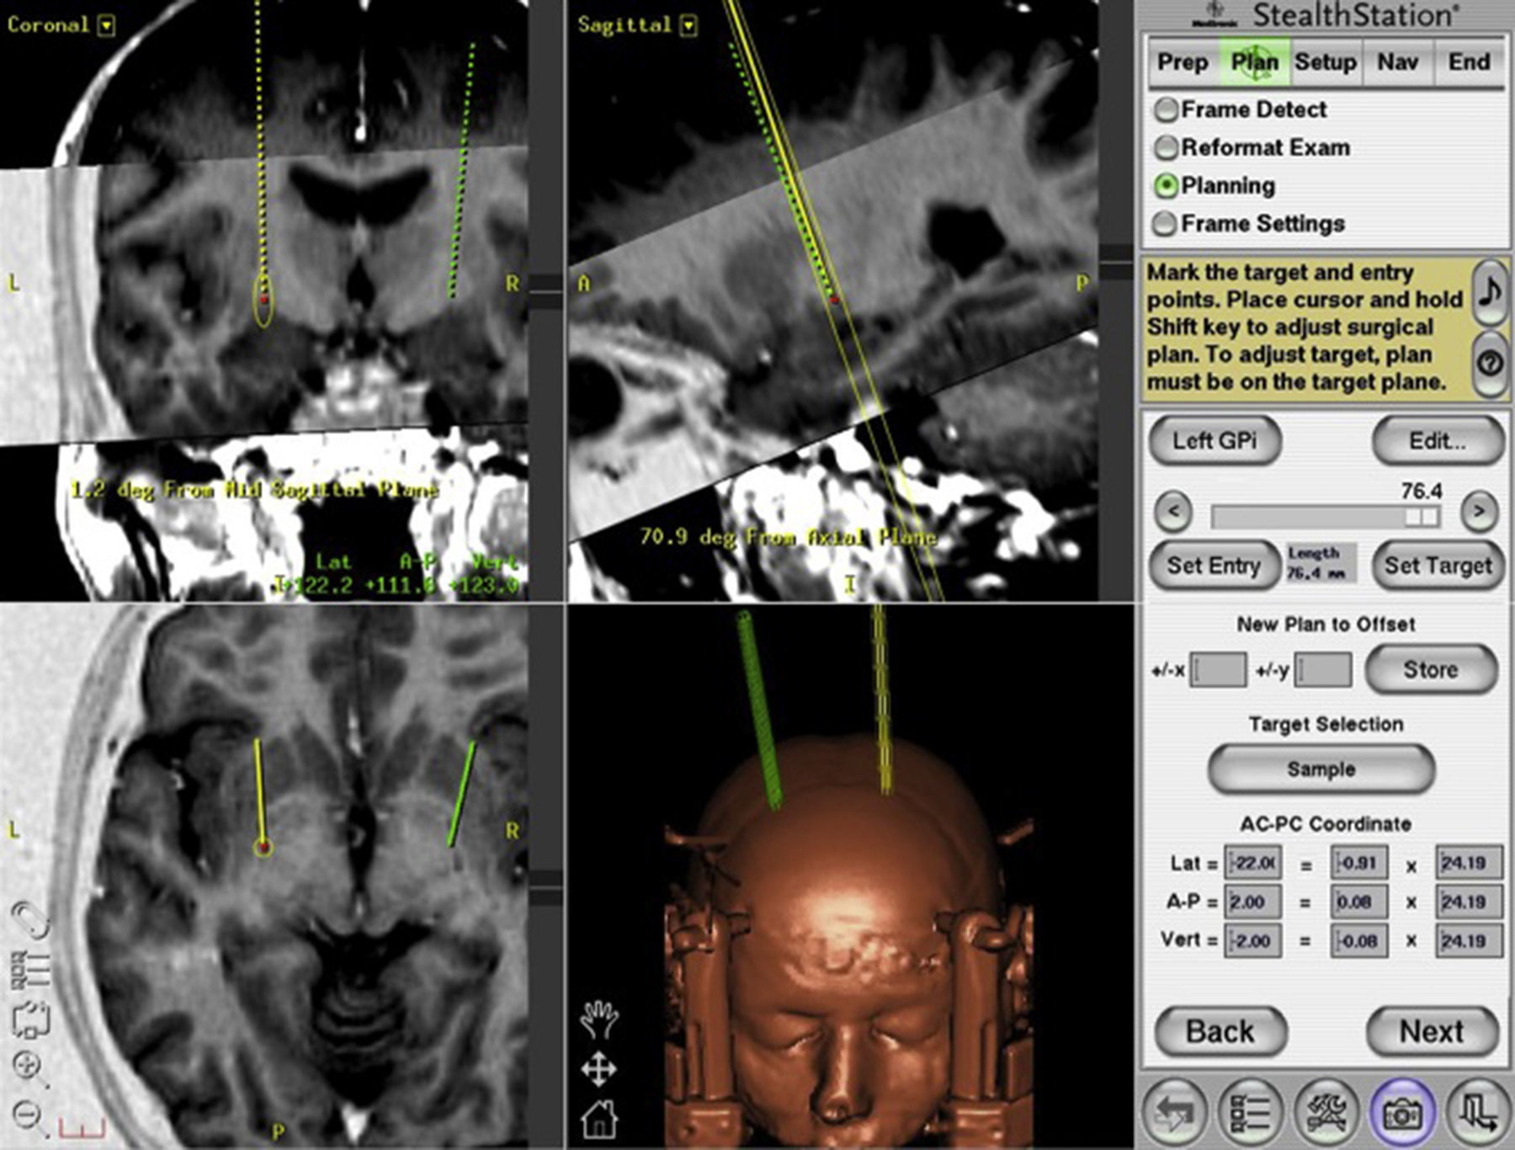Viewport: 1515px width, 1150px height.
Task: Click the music note sound icon
Action: coord(1490,292)
